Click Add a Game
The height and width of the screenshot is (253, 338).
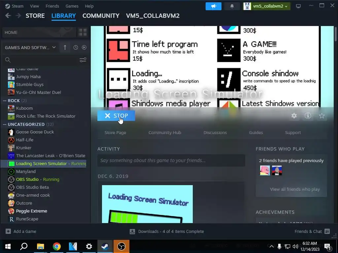click(x=21, y=232)
